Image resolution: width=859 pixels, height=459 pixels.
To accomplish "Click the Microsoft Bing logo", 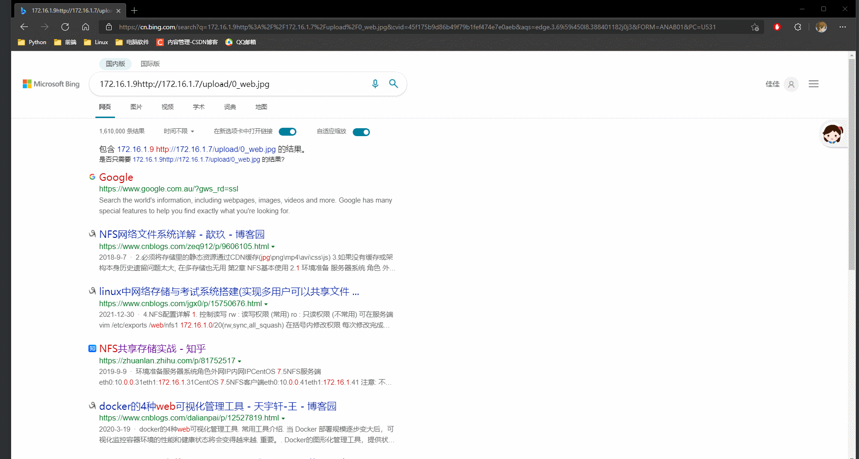I will coord(51,84).
